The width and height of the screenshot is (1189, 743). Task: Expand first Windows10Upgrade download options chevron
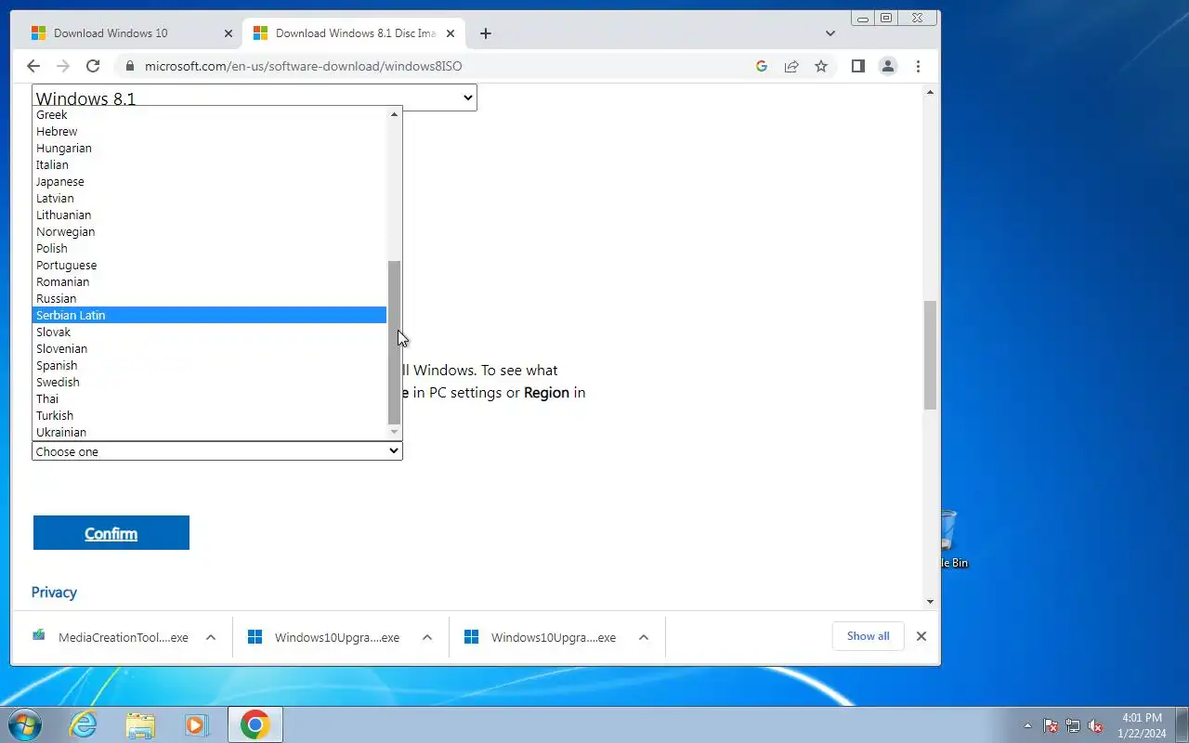tap(427, 637)
